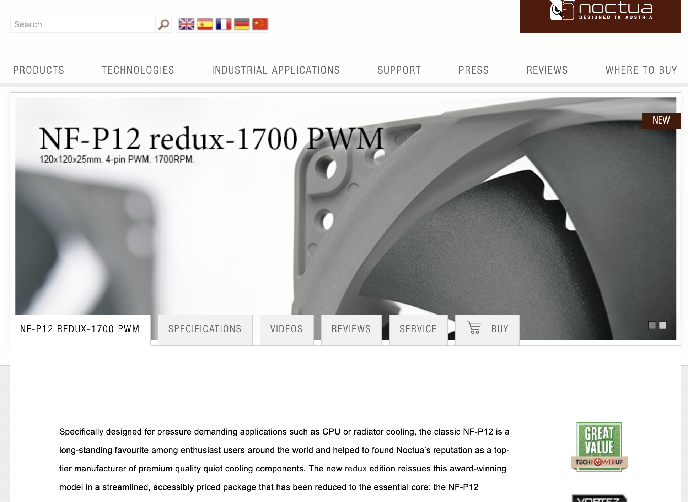Switch to the Service tab
The image size is (688, 502).
point(418,329)
